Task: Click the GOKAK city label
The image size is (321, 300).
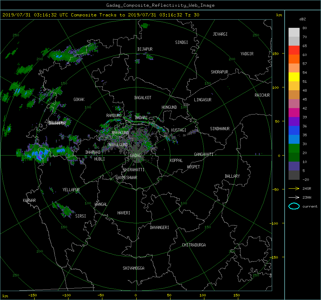Action: coord(79,100)
